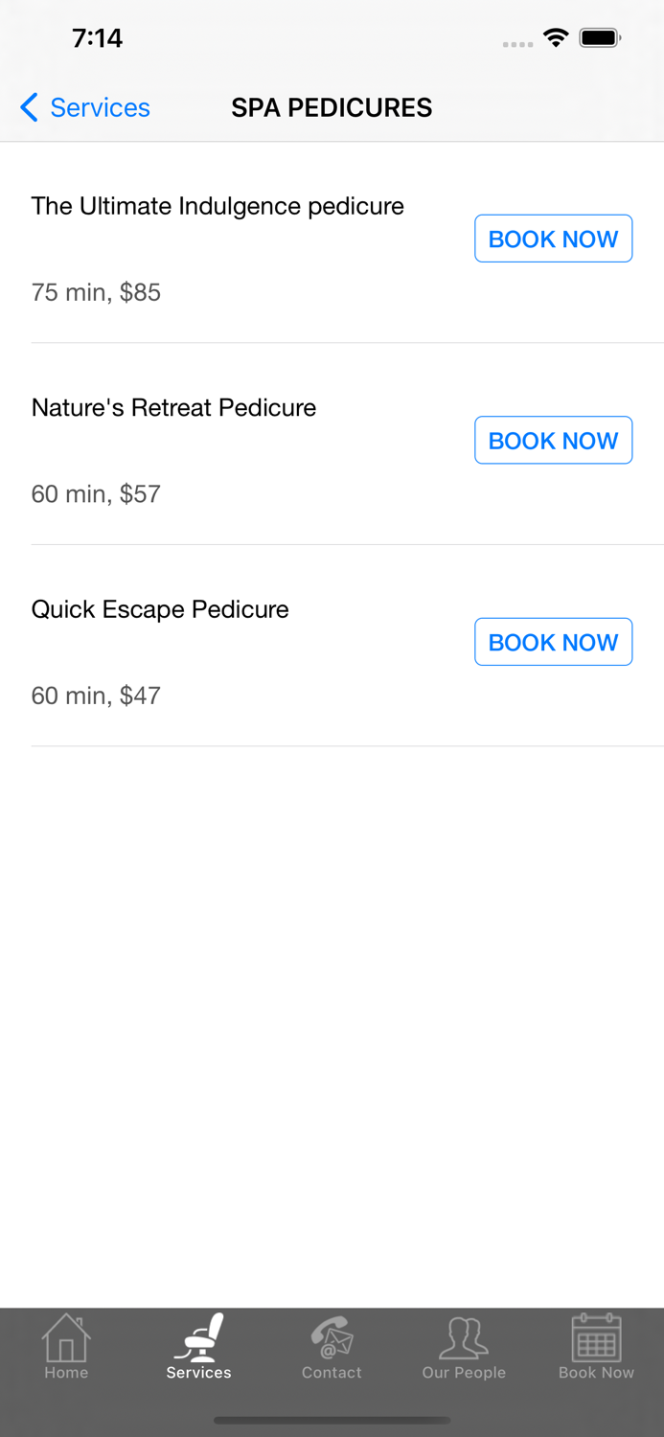Select The Ultimate Indulgence pedicure title
Image resolution: width=664 pixels, height=1437 pixels.
pos(218,206)
